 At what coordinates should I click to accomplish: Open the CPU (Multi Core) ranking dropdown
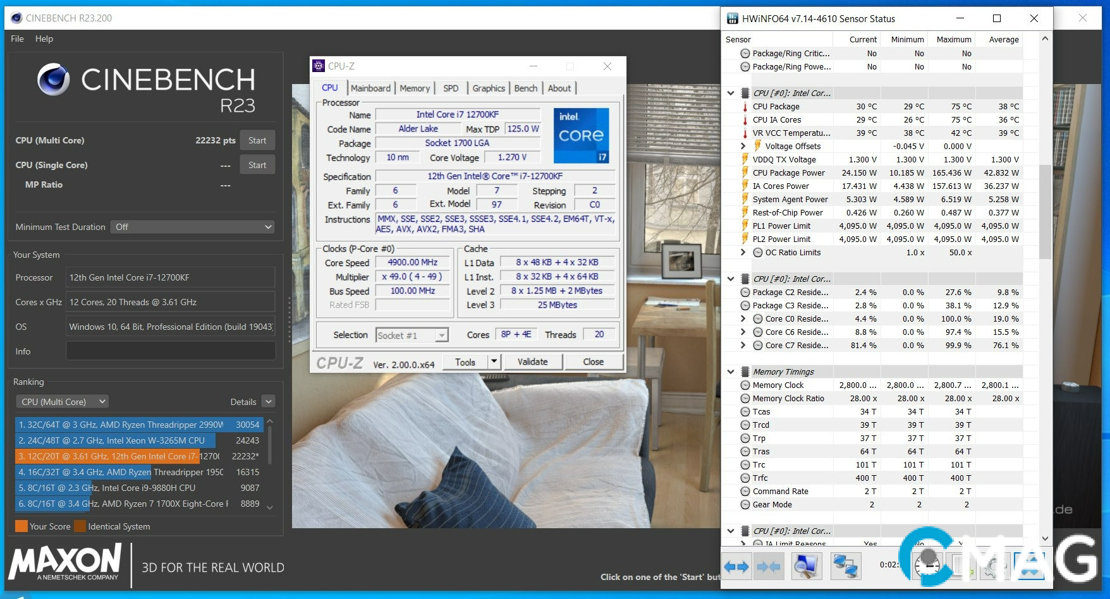[62, 402]
